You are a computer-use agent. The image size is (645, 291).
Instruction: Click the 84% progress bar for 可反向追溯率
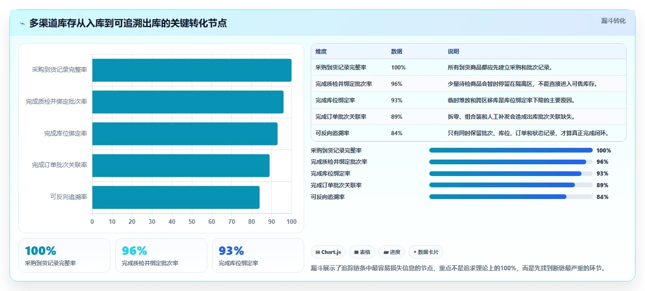[511, 197]
